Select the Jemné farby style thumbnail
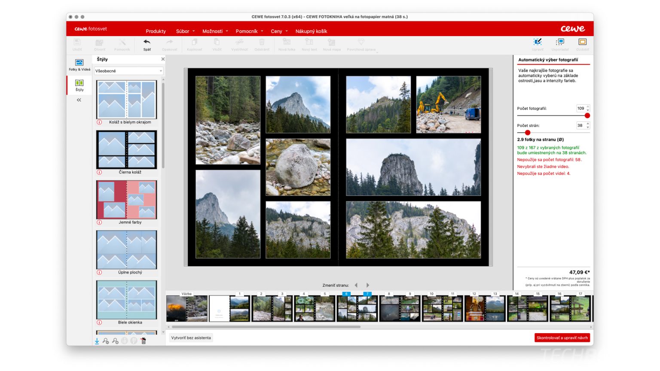This screenshot has height=371, width=660. pyautogui.click(x=126, y=200)
